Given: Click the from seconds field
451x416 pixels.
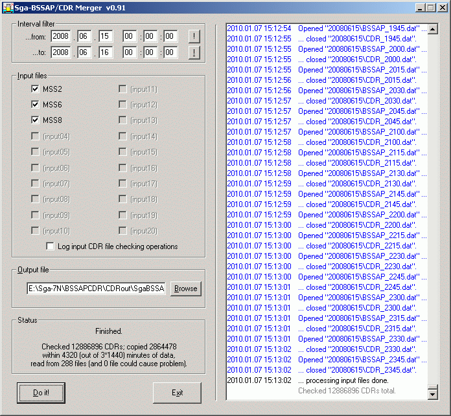Looking at the screenshot, I should pyautogui.click(x=170, y=36).
